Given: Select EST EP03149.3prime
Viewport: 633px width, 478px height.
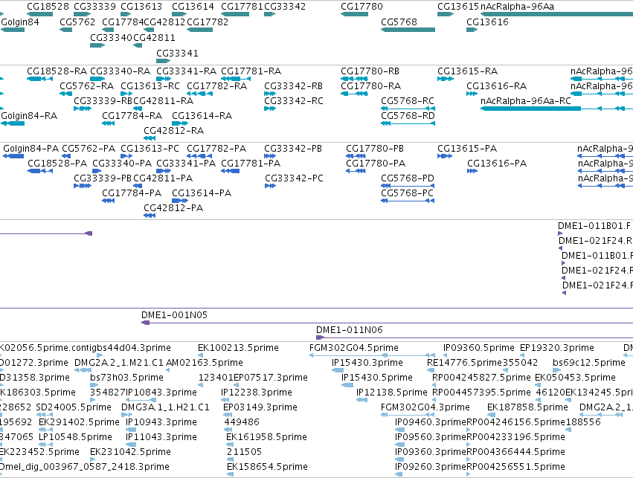Looking at the screenshot, I should pos(228,415).
